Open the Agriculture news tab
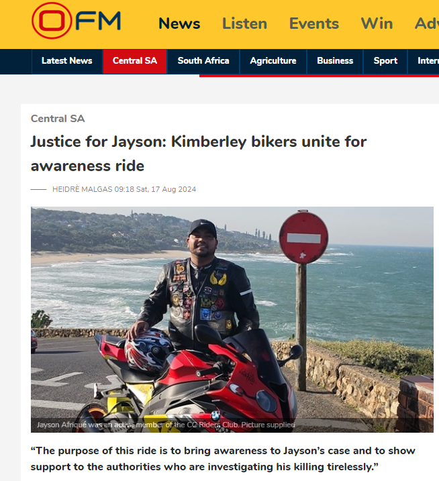 pos(273,61)
